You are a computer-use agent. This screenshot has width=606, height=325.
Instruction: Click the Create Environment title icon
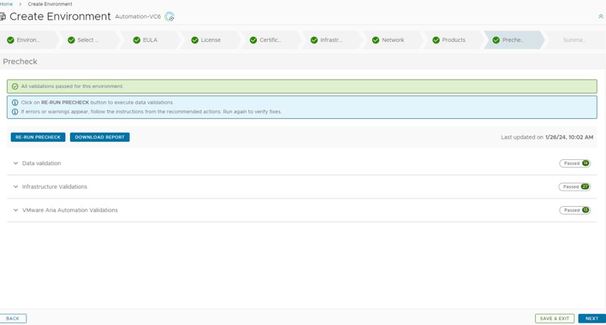coord(3,17)
